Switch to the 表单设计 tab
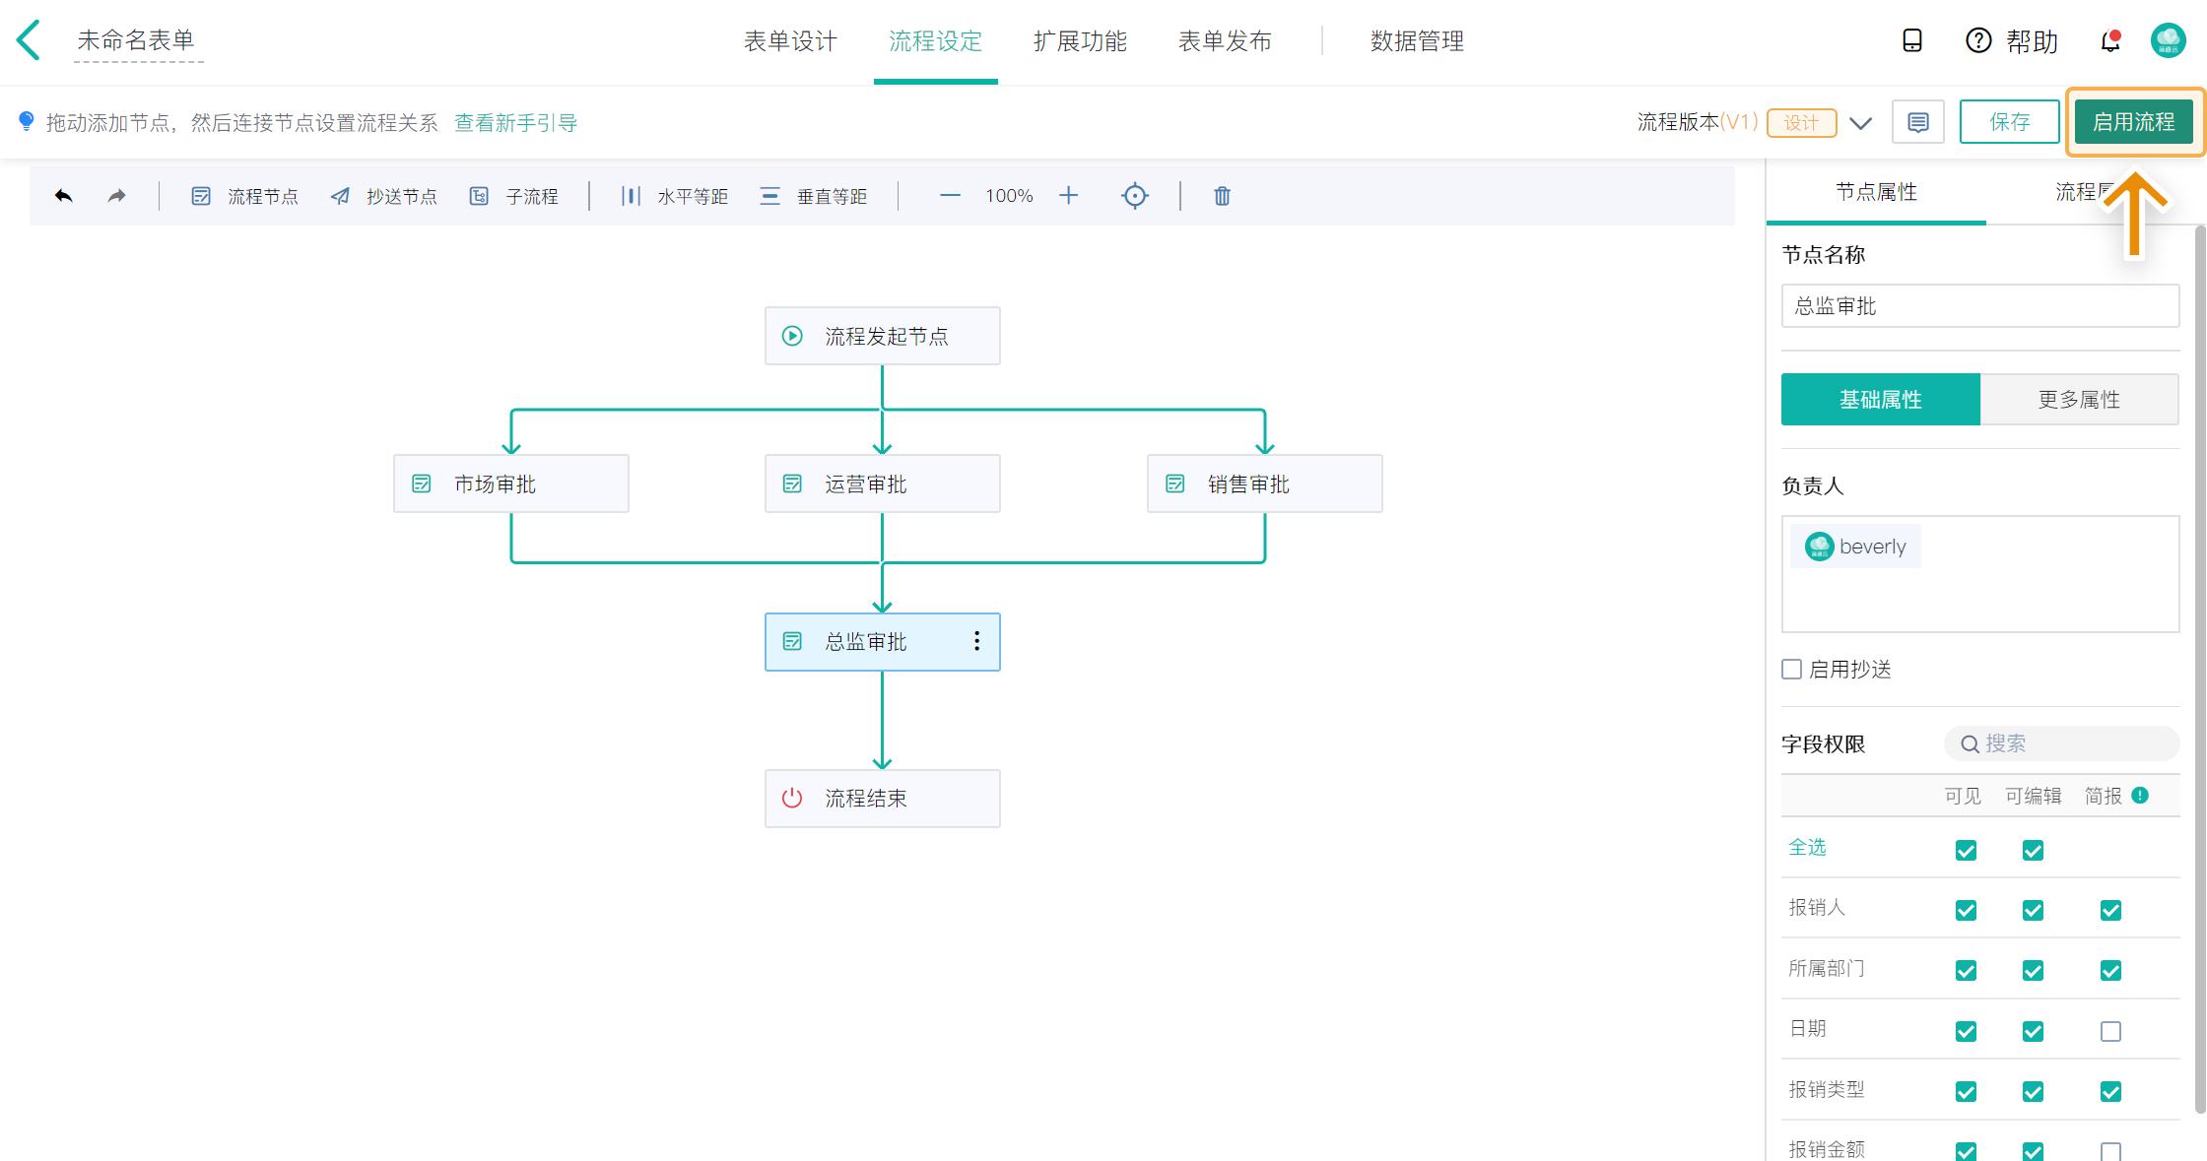 click(790, 41)
